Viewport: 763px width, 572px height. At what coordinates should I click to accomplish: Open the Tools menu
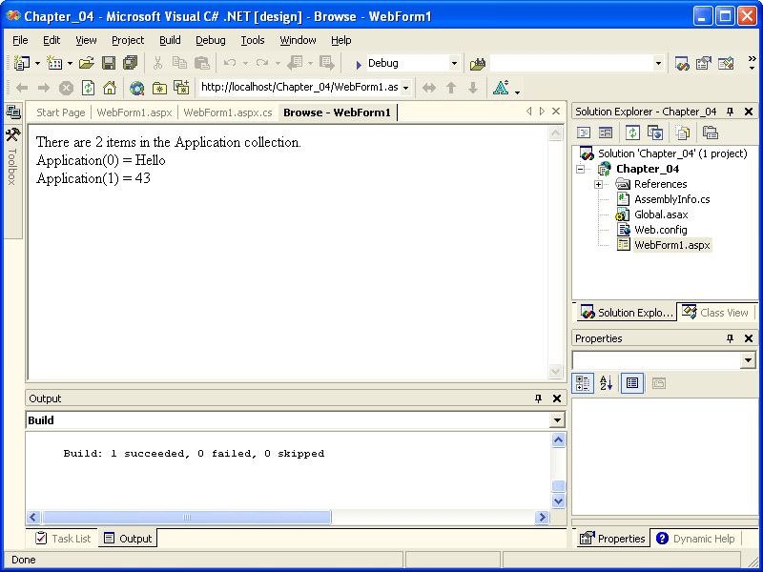tap(253, 40)
